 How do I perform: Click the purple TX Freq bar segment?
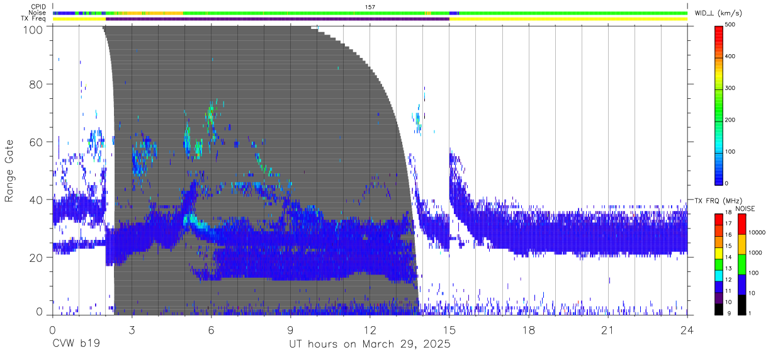pos(278,19)
